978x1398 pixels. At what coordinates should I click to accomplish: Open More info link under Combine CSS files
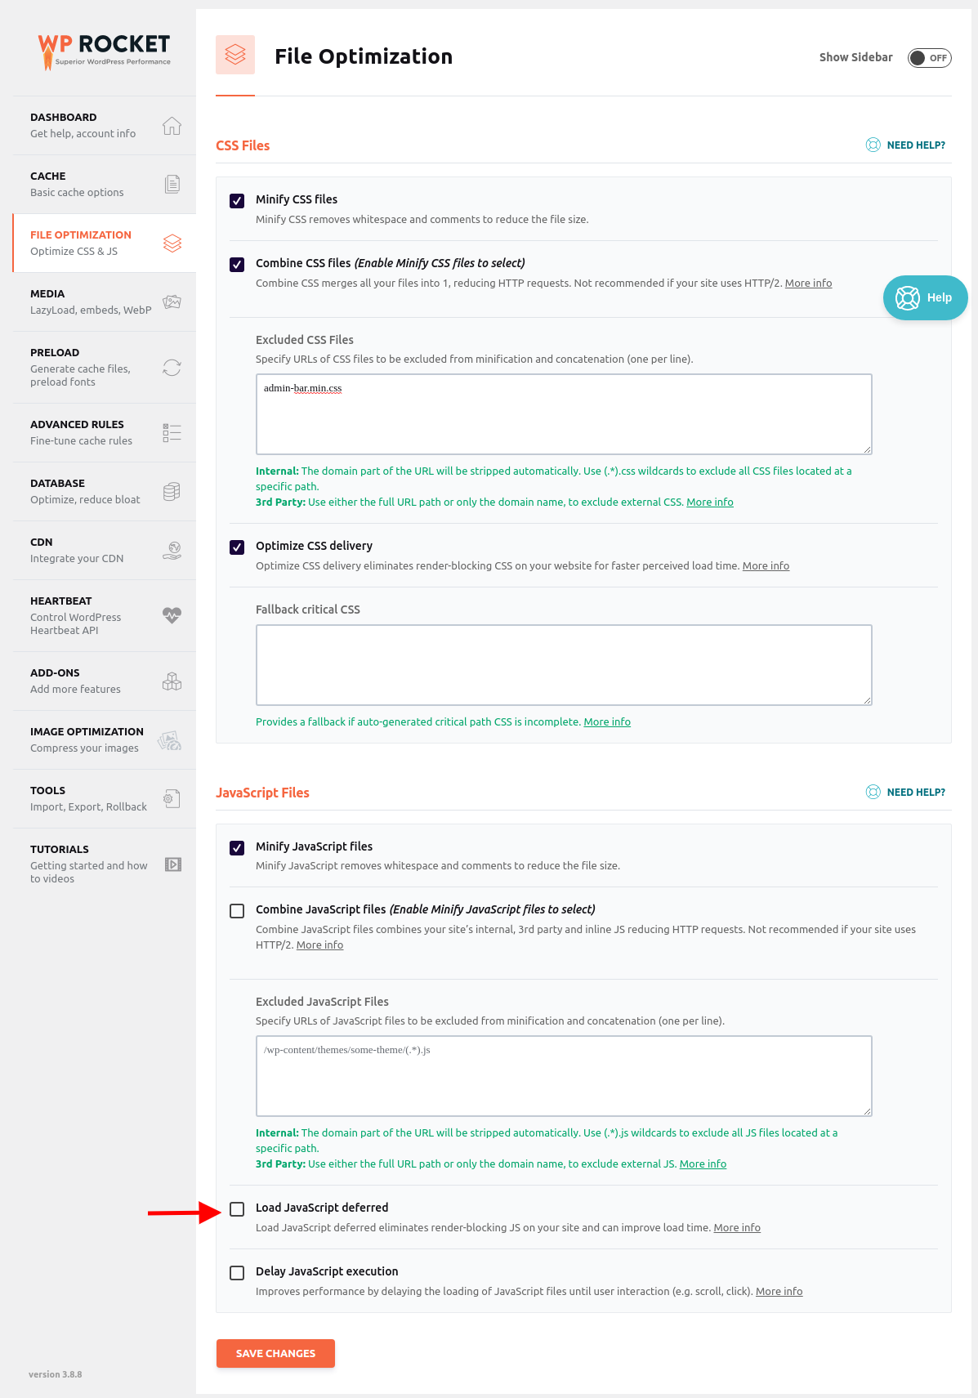pos(808,283)
